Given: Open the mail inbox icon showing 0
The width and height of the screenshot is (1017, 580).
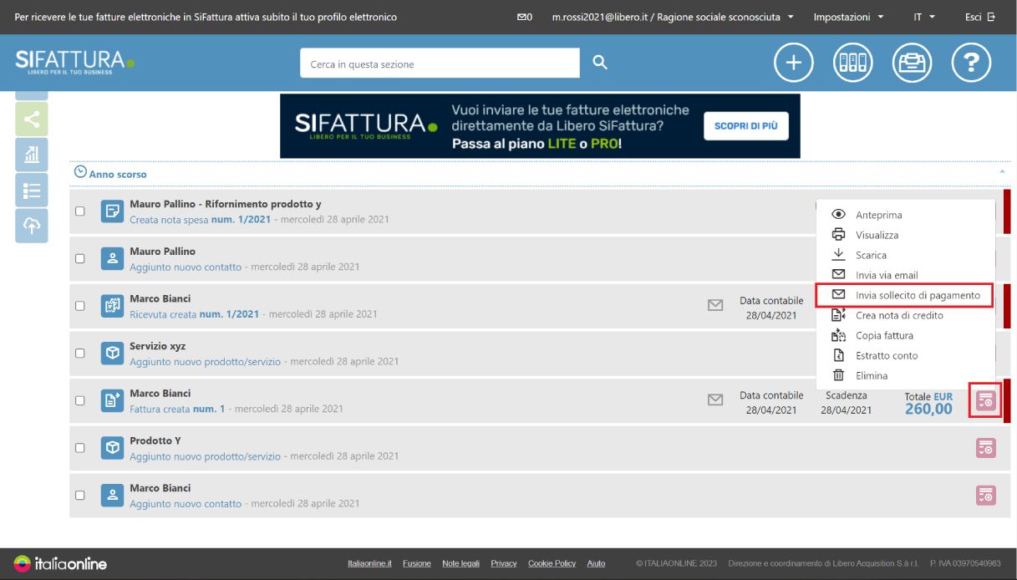Looking at the screenshot, I should click(525, 17).
